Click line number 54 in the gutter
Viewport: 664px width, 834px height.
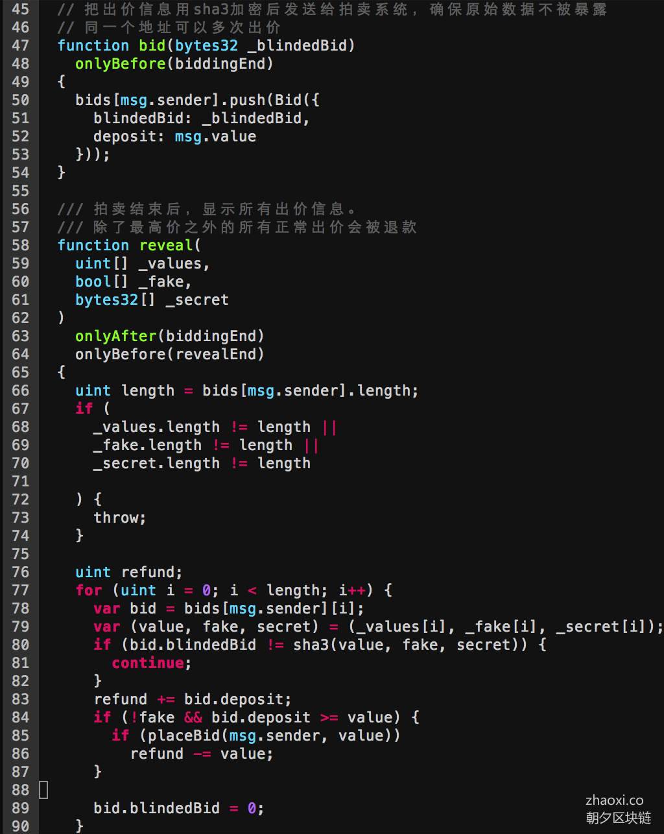[x=21, y=173]
